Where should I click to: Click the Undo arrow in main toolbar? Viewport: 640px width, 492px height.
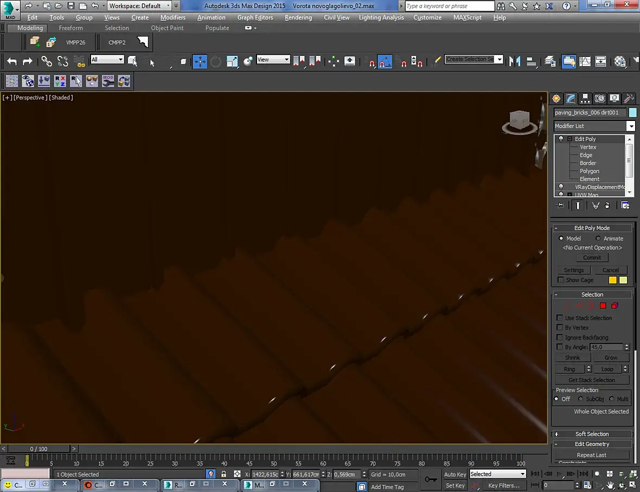12,61
